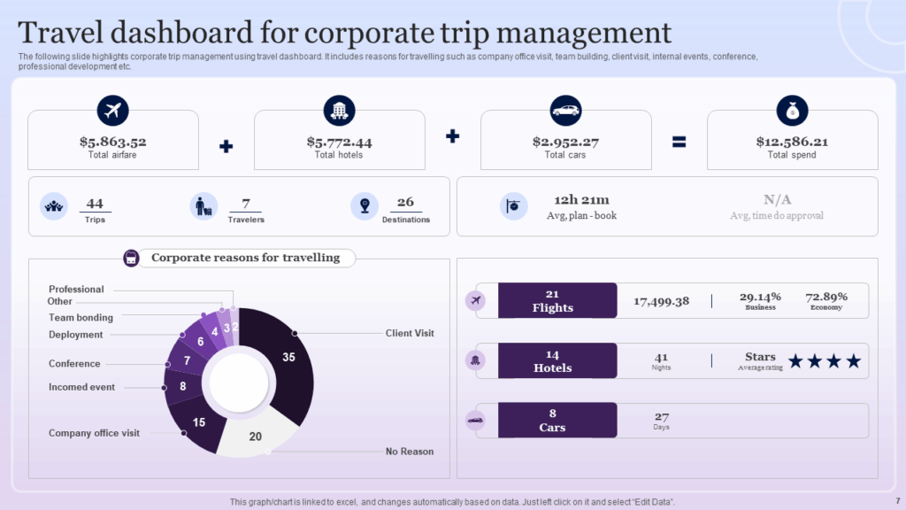This screenshot has height=510, width=906.
Task: Click the hotel building icon above Total hotels
Action: [x=340, y=111]
